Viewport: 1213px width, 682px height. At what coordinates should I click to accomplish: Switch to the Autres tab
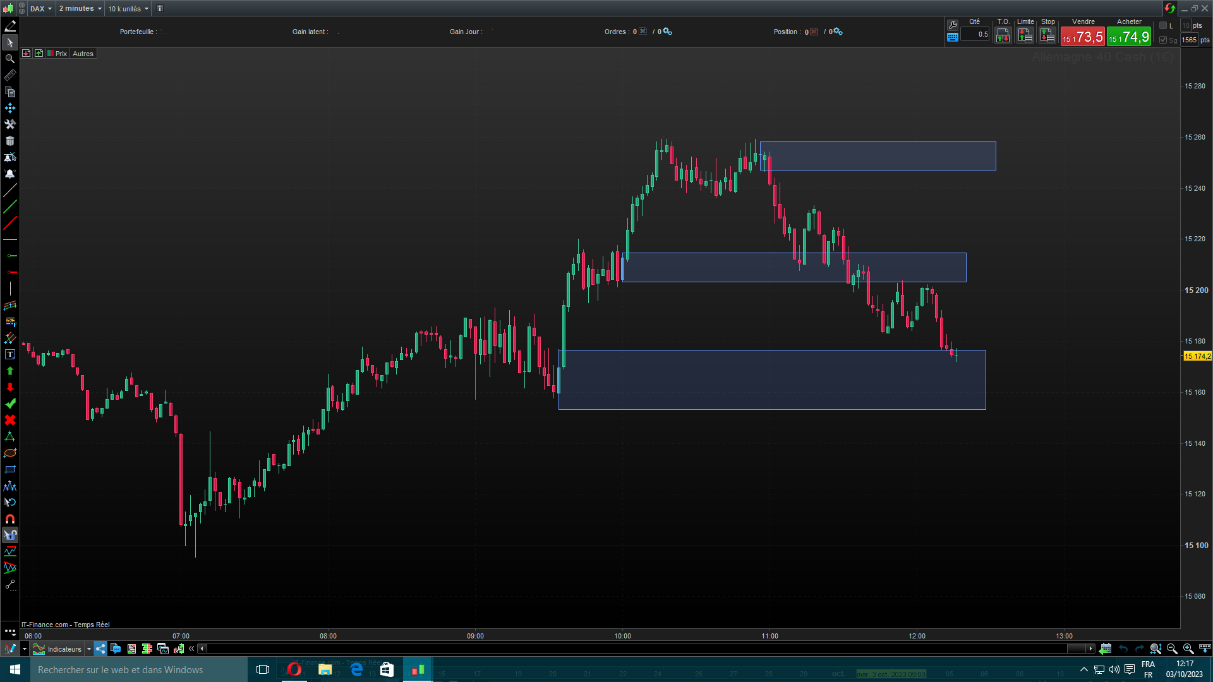tap(83, 54)
